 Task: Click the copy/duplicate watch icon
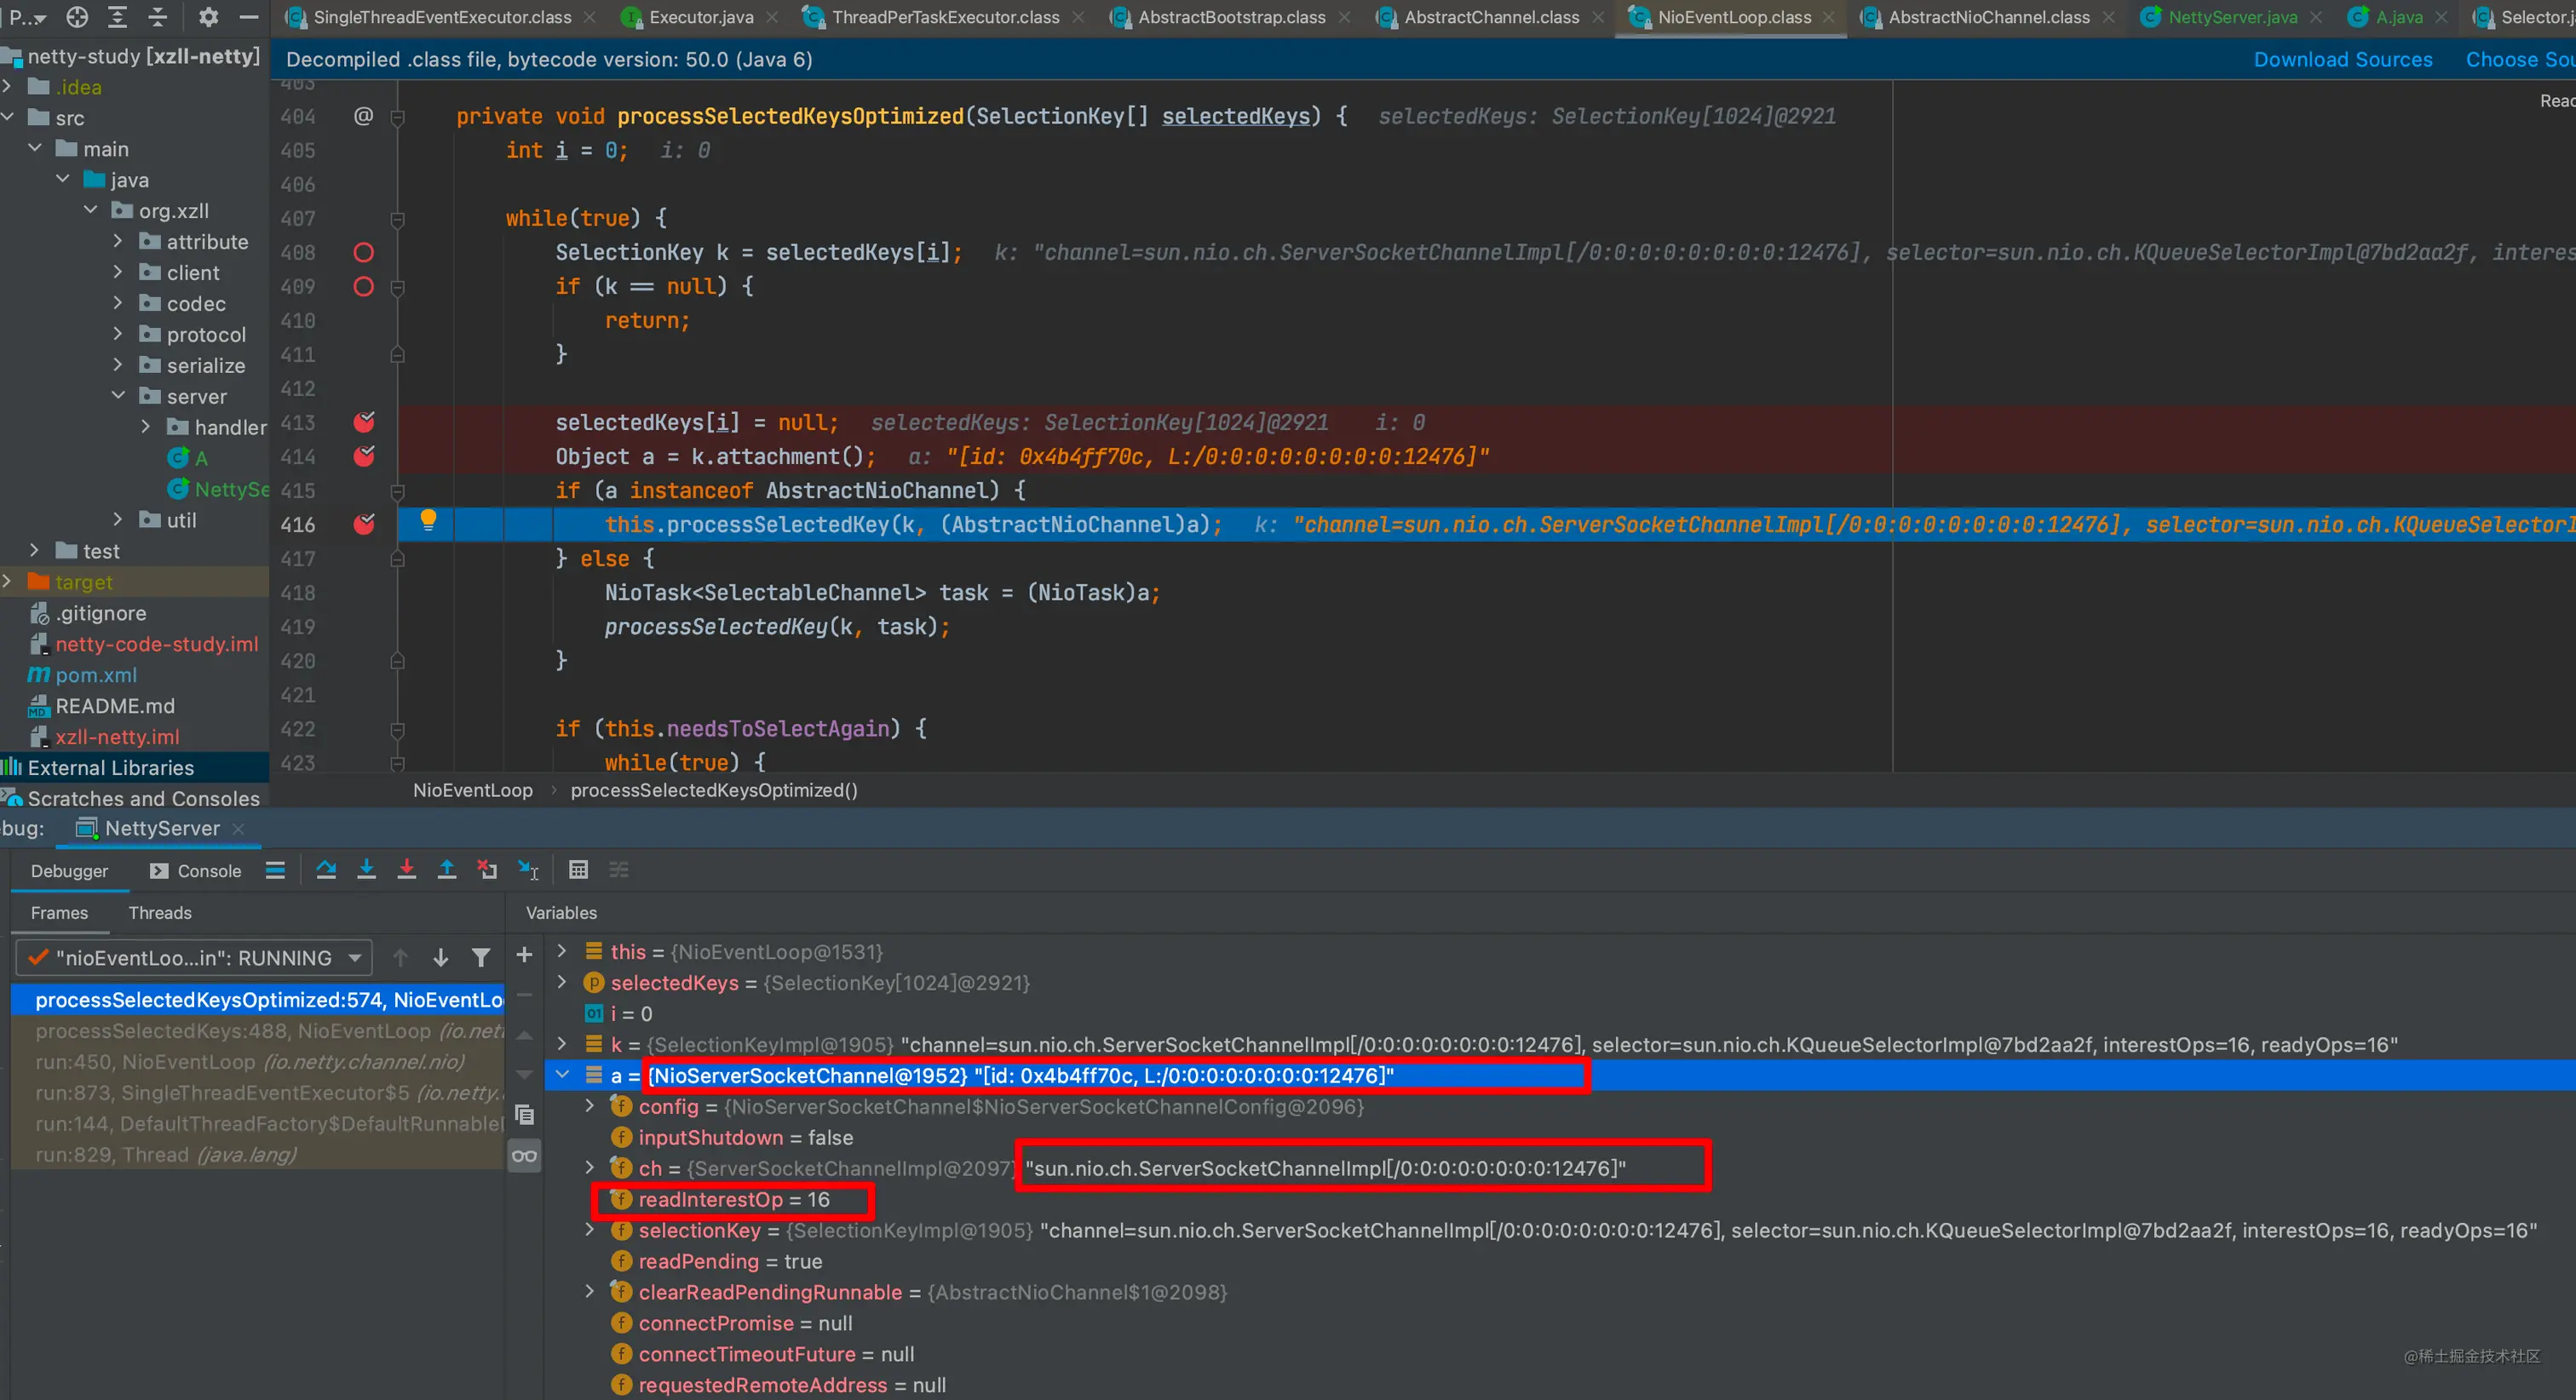[x=524, y=1114]
